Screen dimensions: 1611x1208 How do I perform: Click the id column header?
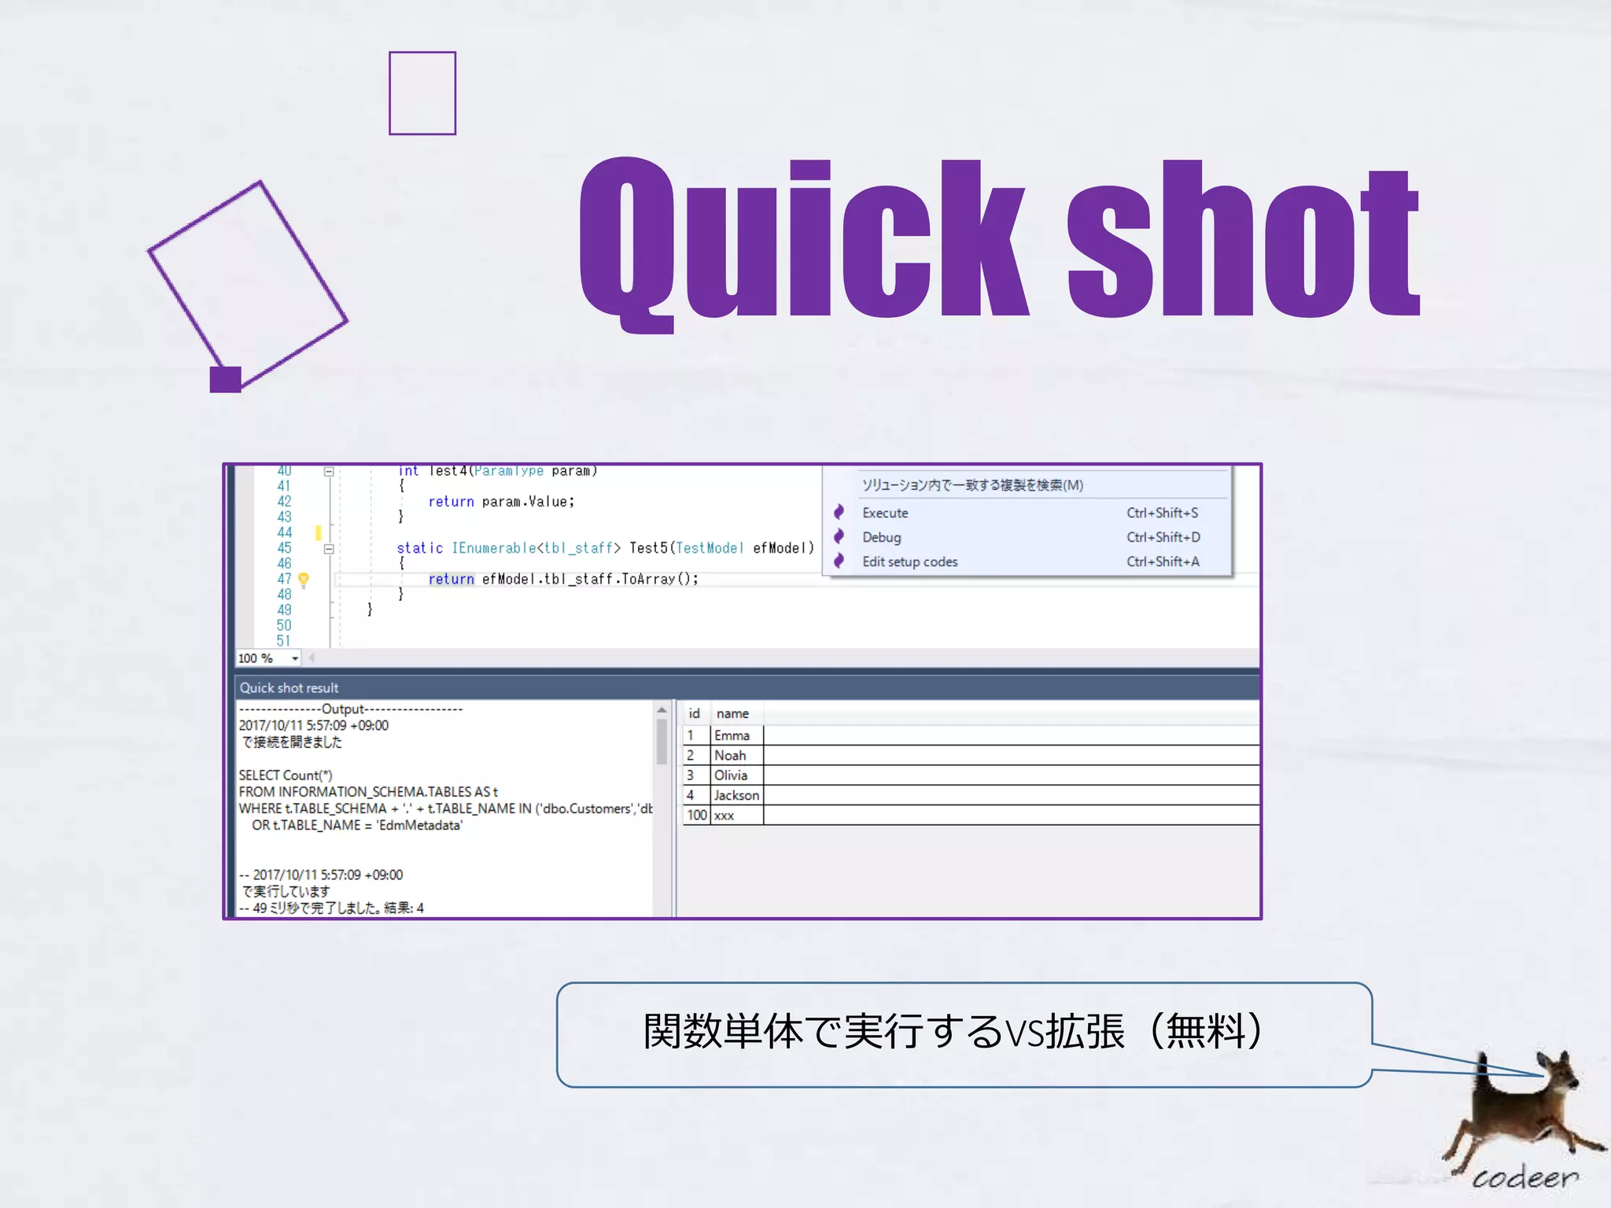pyautogui.click(x=695, y=713)
